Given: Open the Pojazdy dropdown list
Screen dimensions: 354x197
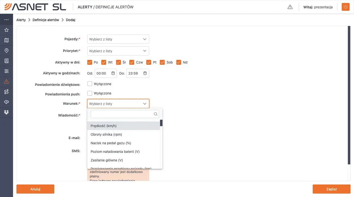Looking at the screenshot, I should pyautogui.click(x=118, y=39).
